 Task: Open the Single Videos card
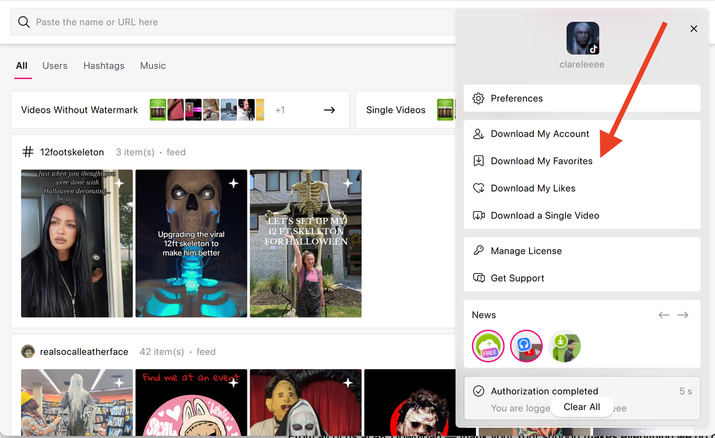click(406, 110)
